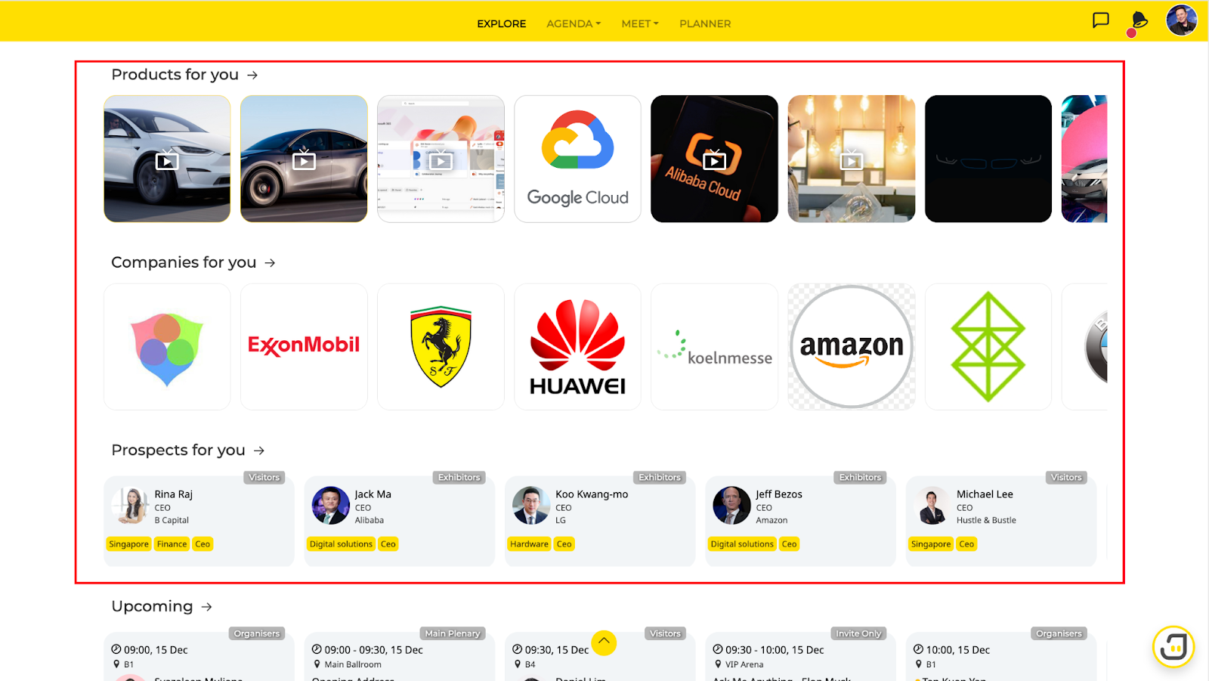Open the ExxonMobil company card
1209x681 pixels.
pyautogui.click(x=304, y=347)
